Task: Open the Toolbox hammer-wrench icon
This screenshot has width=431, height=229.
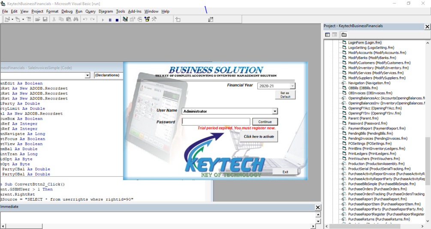Action: (154, 19)
